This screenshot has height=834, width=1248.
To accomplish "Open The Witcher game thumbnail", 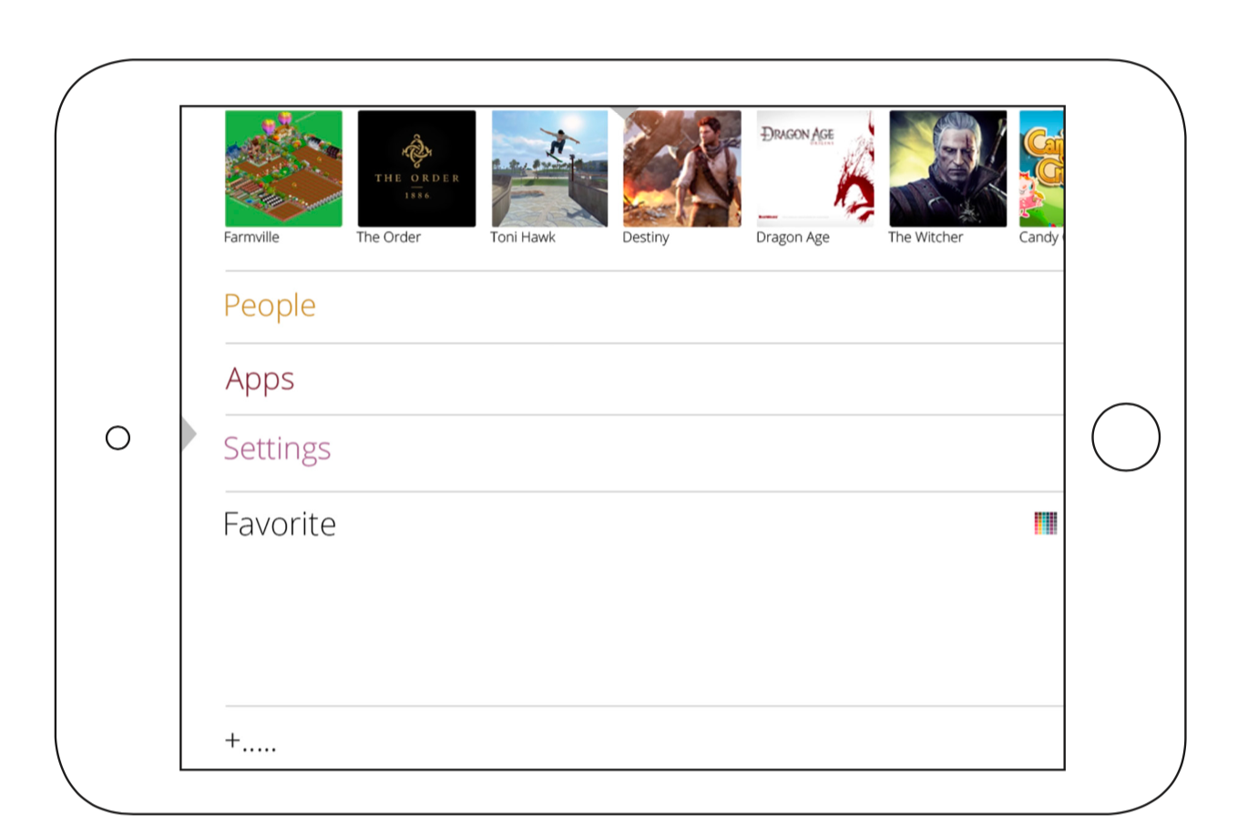I will click(948, 168).
